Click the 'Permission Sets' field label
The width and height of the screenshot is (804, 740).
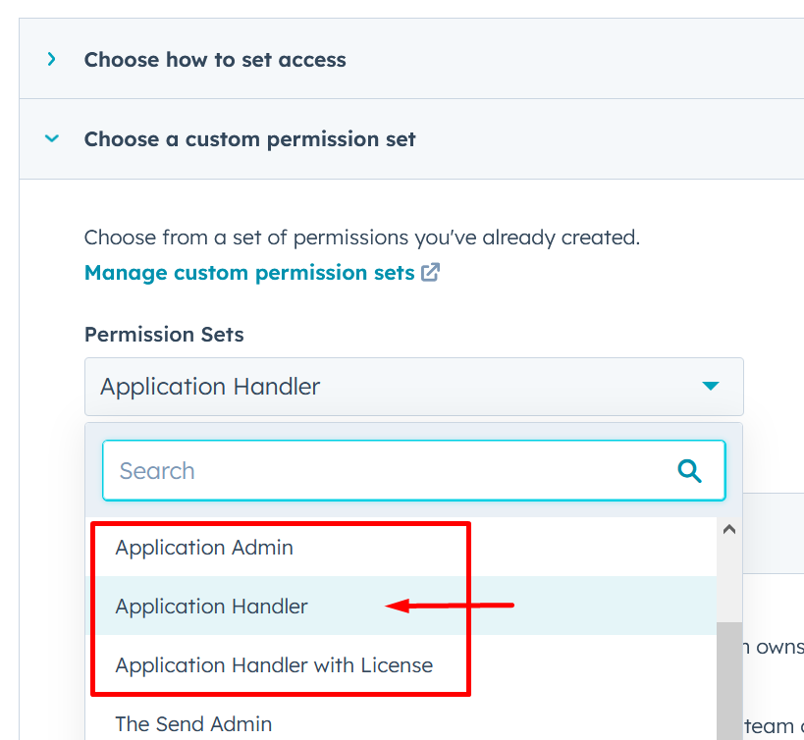coord(164,335)
